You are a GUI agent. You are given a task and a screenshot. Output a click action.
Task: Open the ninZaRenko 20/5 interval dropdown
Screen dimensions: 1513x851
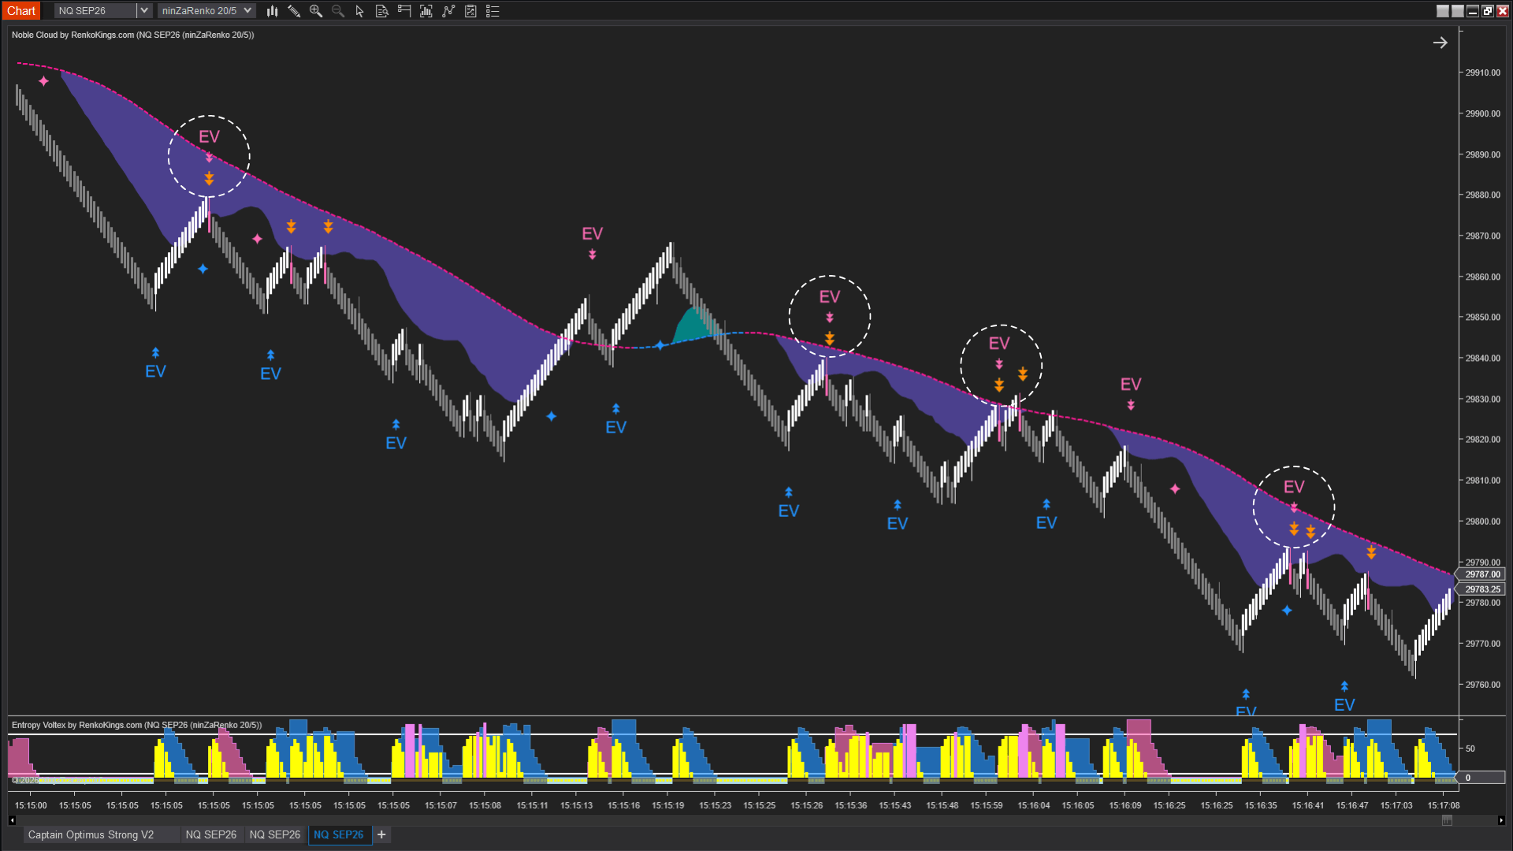click(x=206, y=11)
